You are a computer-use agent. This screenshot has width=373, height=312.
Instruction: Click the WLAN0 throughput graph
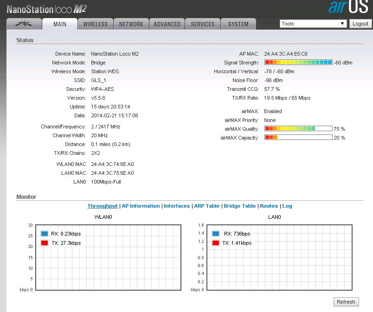point(108,257)
